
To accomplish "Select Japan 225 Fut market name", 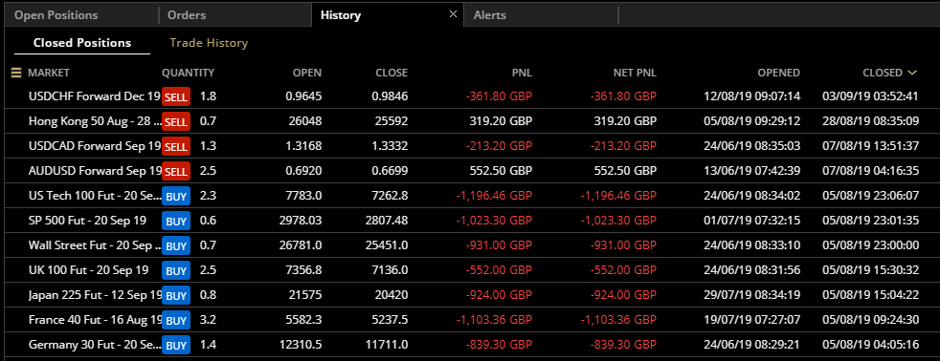I will click(95, 295).
